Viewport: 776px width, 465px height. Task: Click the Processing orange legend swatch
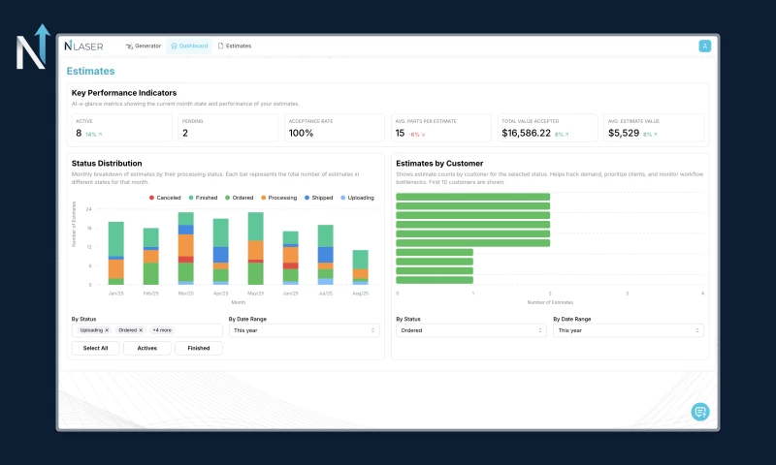[263, 198]
